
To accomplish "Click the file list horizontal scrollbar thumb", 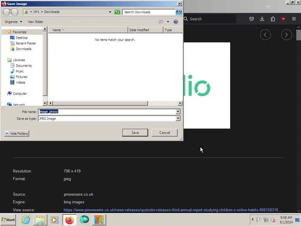I will tap(100, 103).
